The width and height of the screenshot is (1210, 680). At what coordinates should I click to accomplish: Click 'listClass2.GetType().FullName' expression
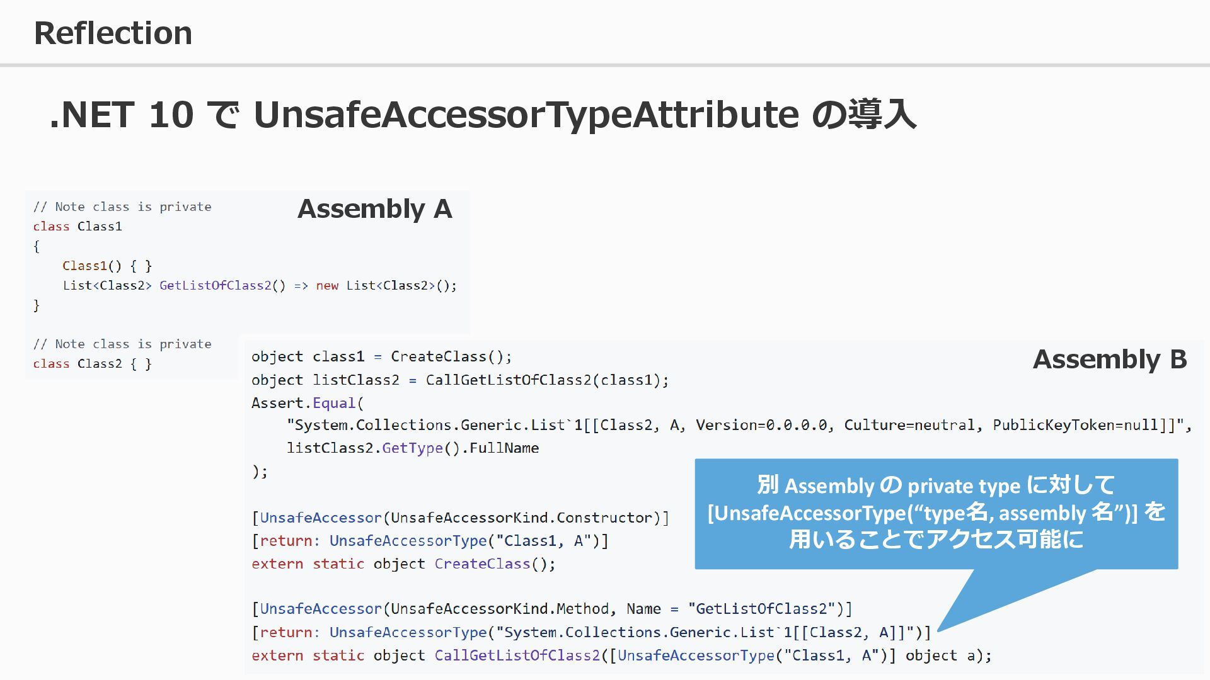point(413,448)
